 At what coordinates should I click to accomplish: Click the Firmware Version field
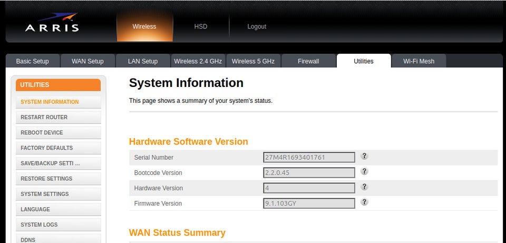(309, 203)
